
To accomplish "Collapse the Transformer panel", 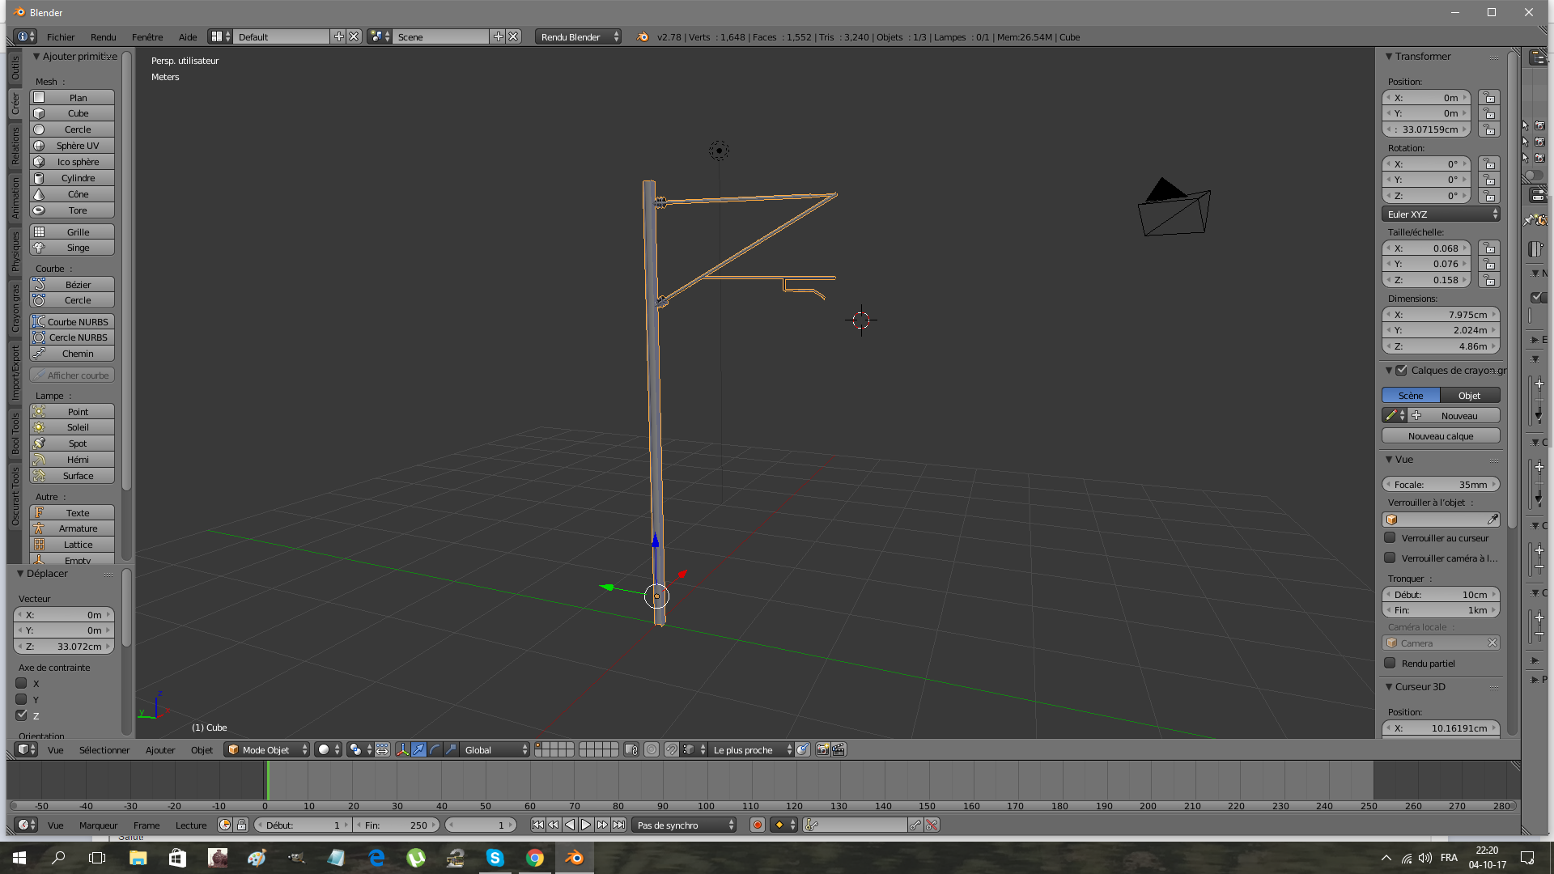I will pos(1389,56).
